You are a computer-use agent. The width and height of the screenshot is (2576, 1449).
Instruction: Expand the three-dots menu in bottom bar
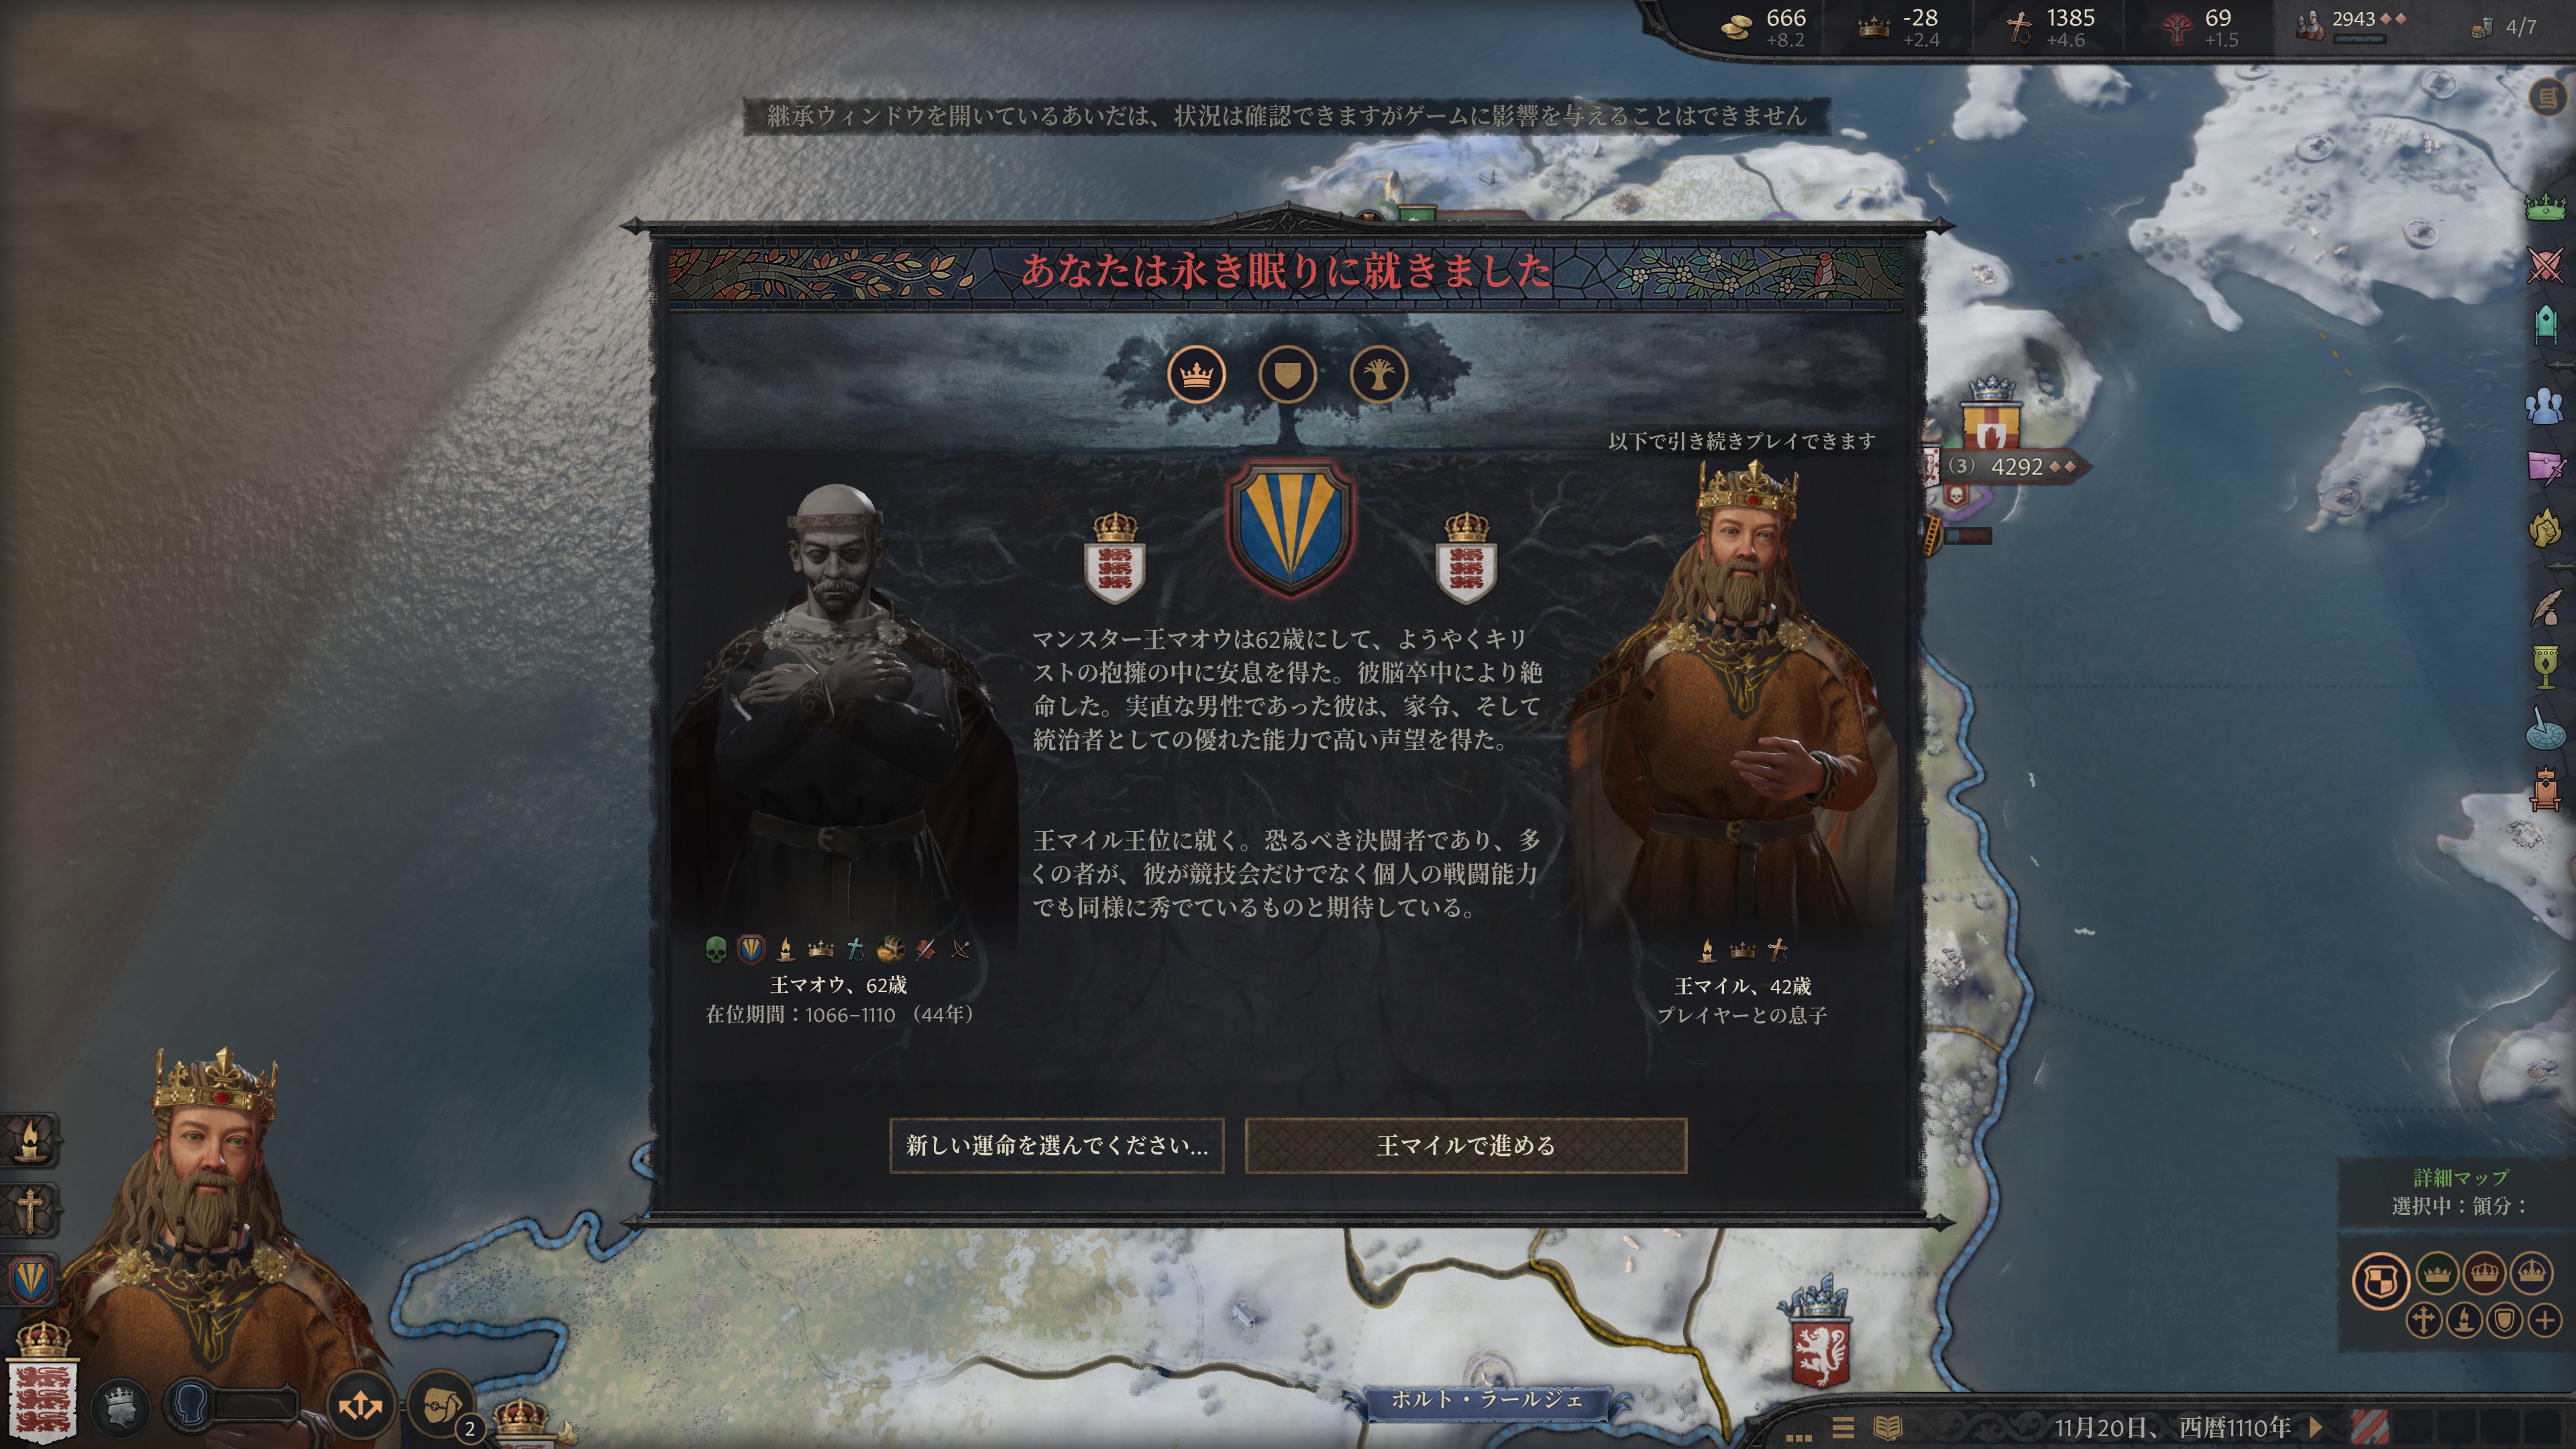1799,1436
